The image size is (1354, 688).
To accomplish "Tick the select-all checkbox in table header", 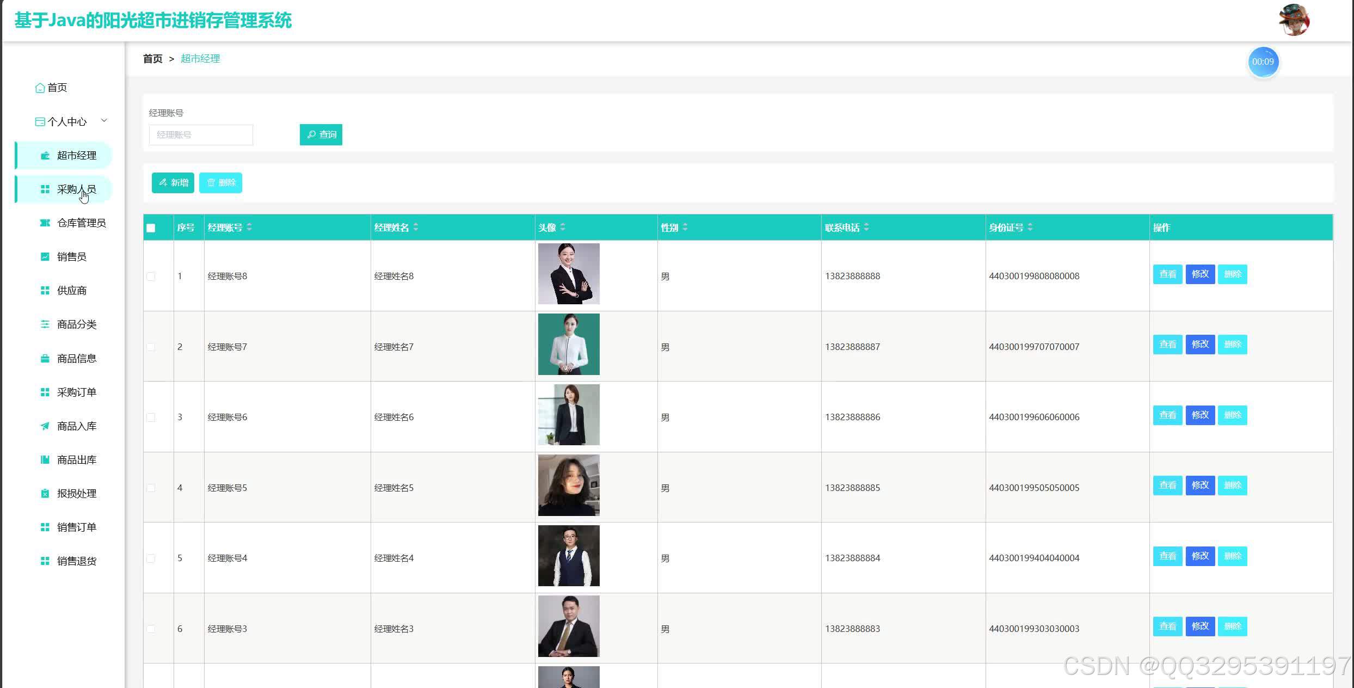I will click(x=151, y=228).
